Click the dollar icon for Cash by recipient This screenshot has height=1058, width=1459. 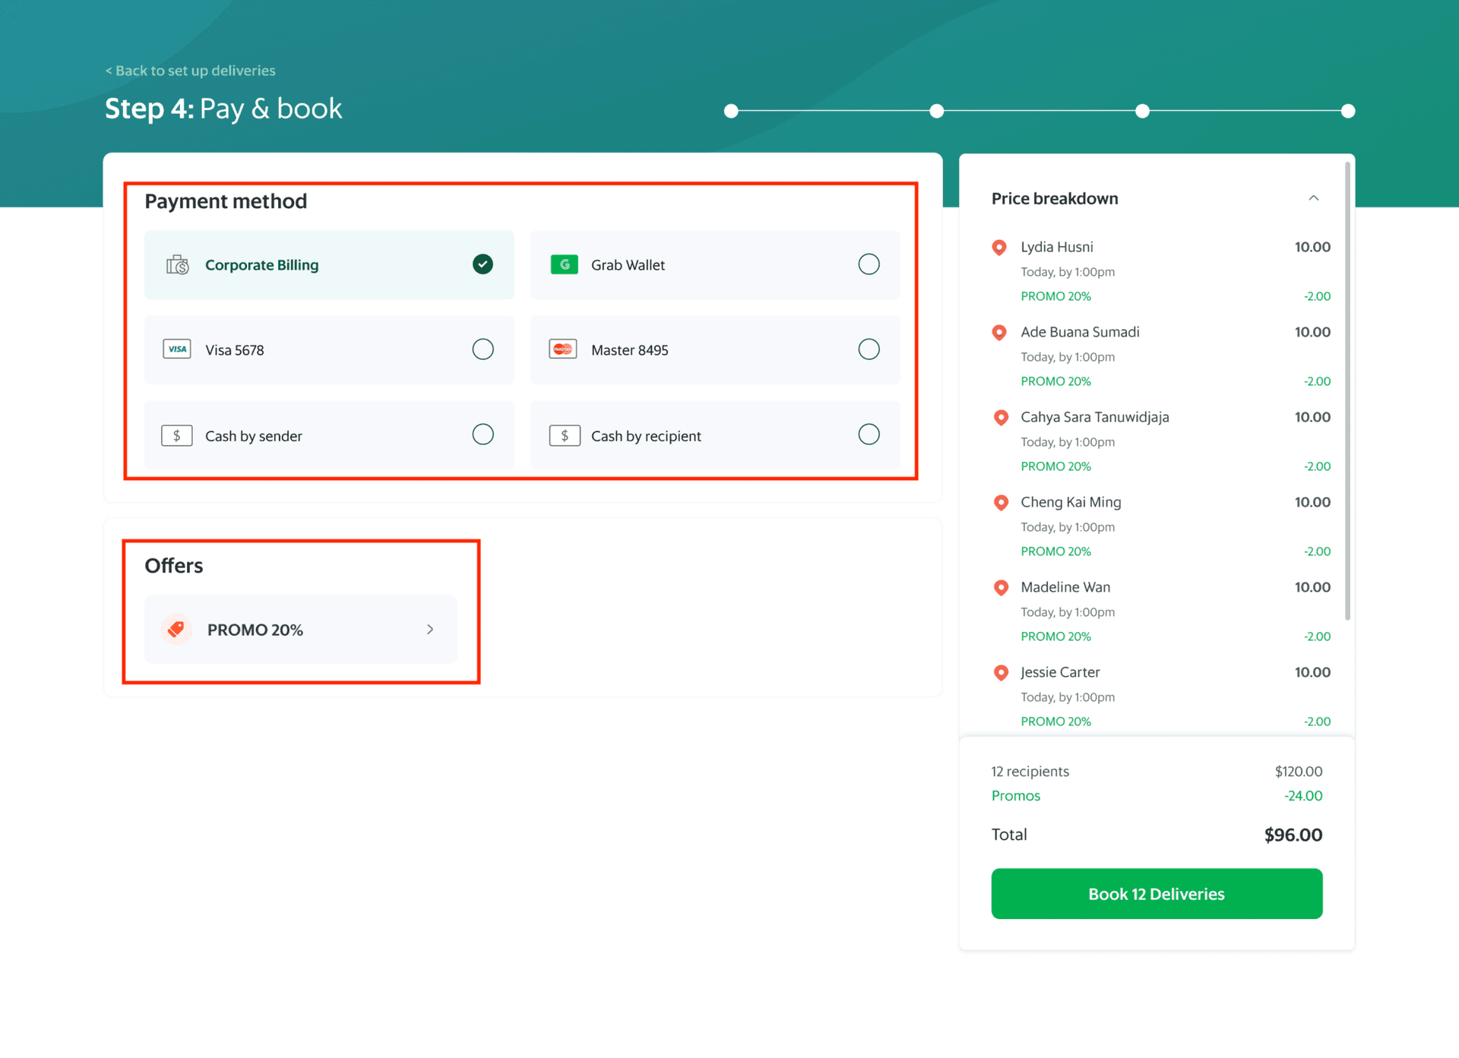(x=564, y=435)
